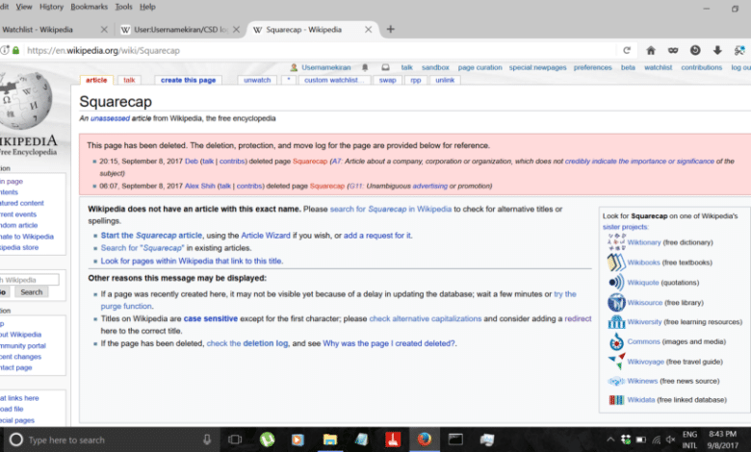
Task: Select the article page tab
Action: 96,80
